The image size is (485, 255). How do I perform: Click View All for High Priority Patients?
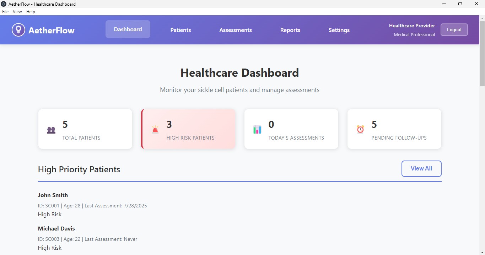(421, 169)
